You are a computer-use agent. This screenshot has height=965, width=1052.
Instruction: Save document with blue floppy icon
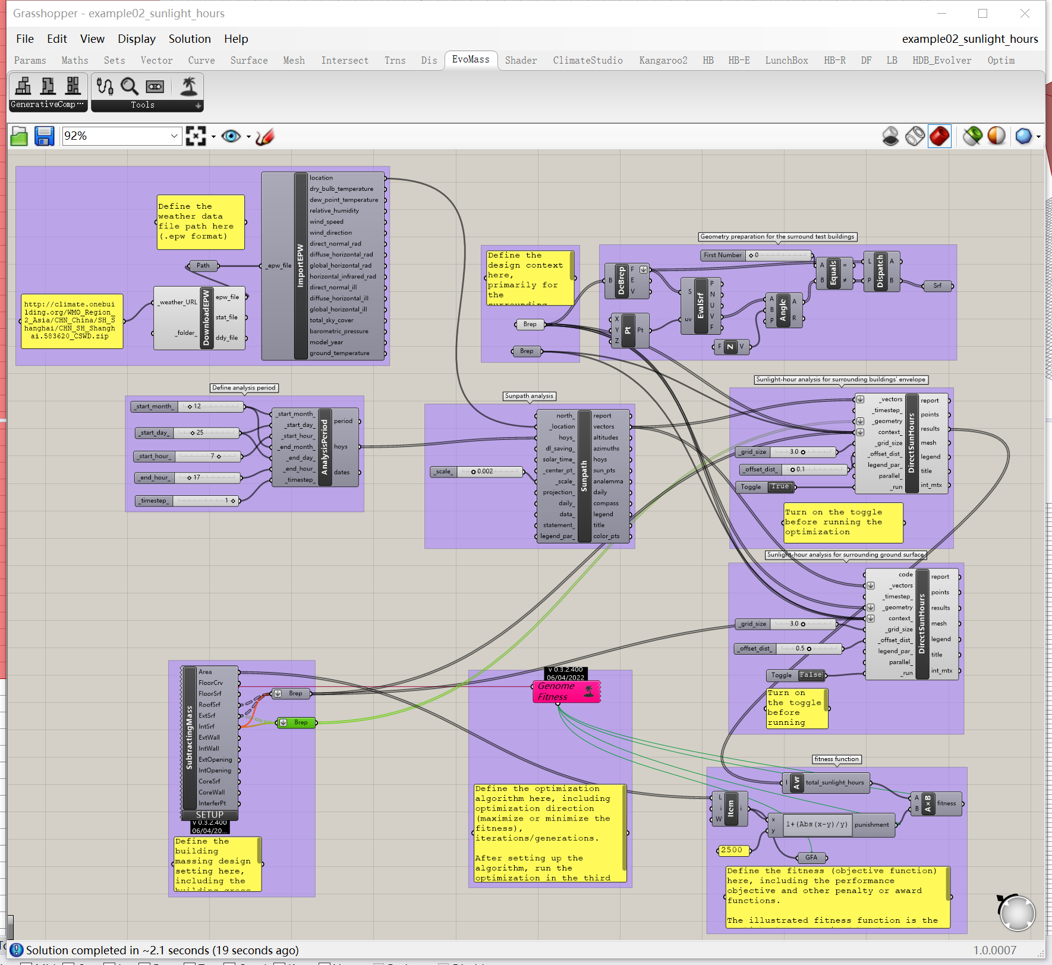click(44, 136)
